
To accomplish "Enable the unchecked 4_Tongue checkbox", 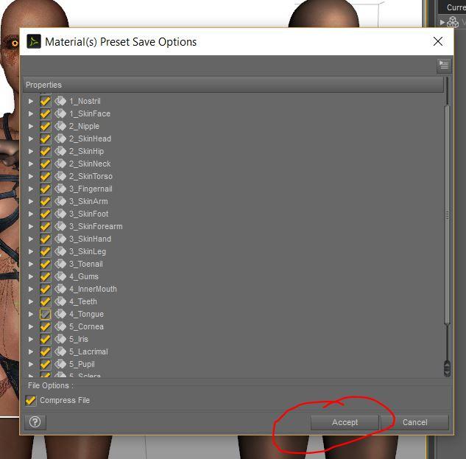I will click(45, 314).
